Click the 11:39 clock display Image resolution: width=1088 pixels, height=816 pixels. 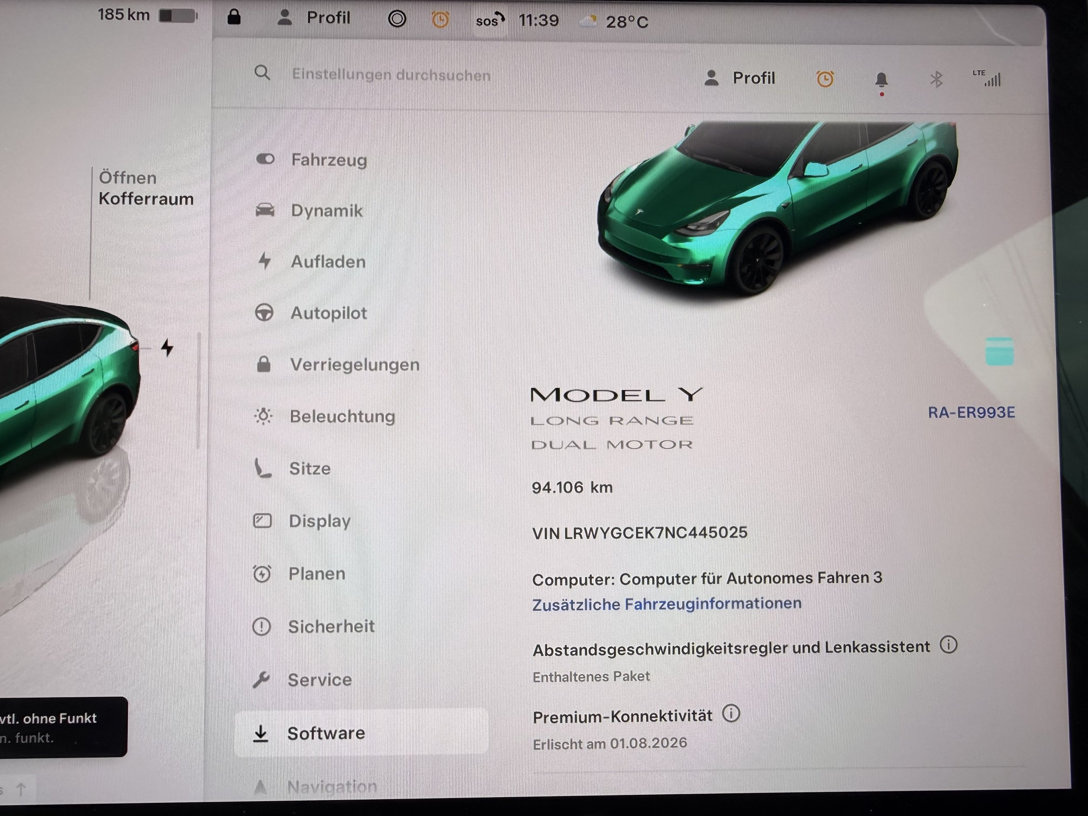[539, 20]
